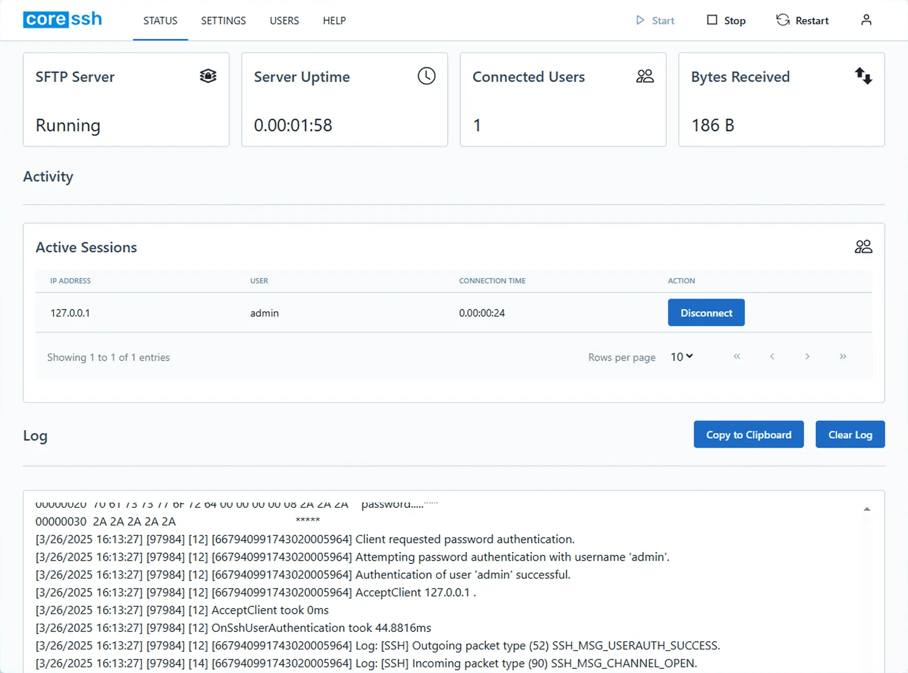This screenshot has height=673, width=908.
Task: Click log line 'Client requested password authentication.'
Action: (x=305, y=539)
